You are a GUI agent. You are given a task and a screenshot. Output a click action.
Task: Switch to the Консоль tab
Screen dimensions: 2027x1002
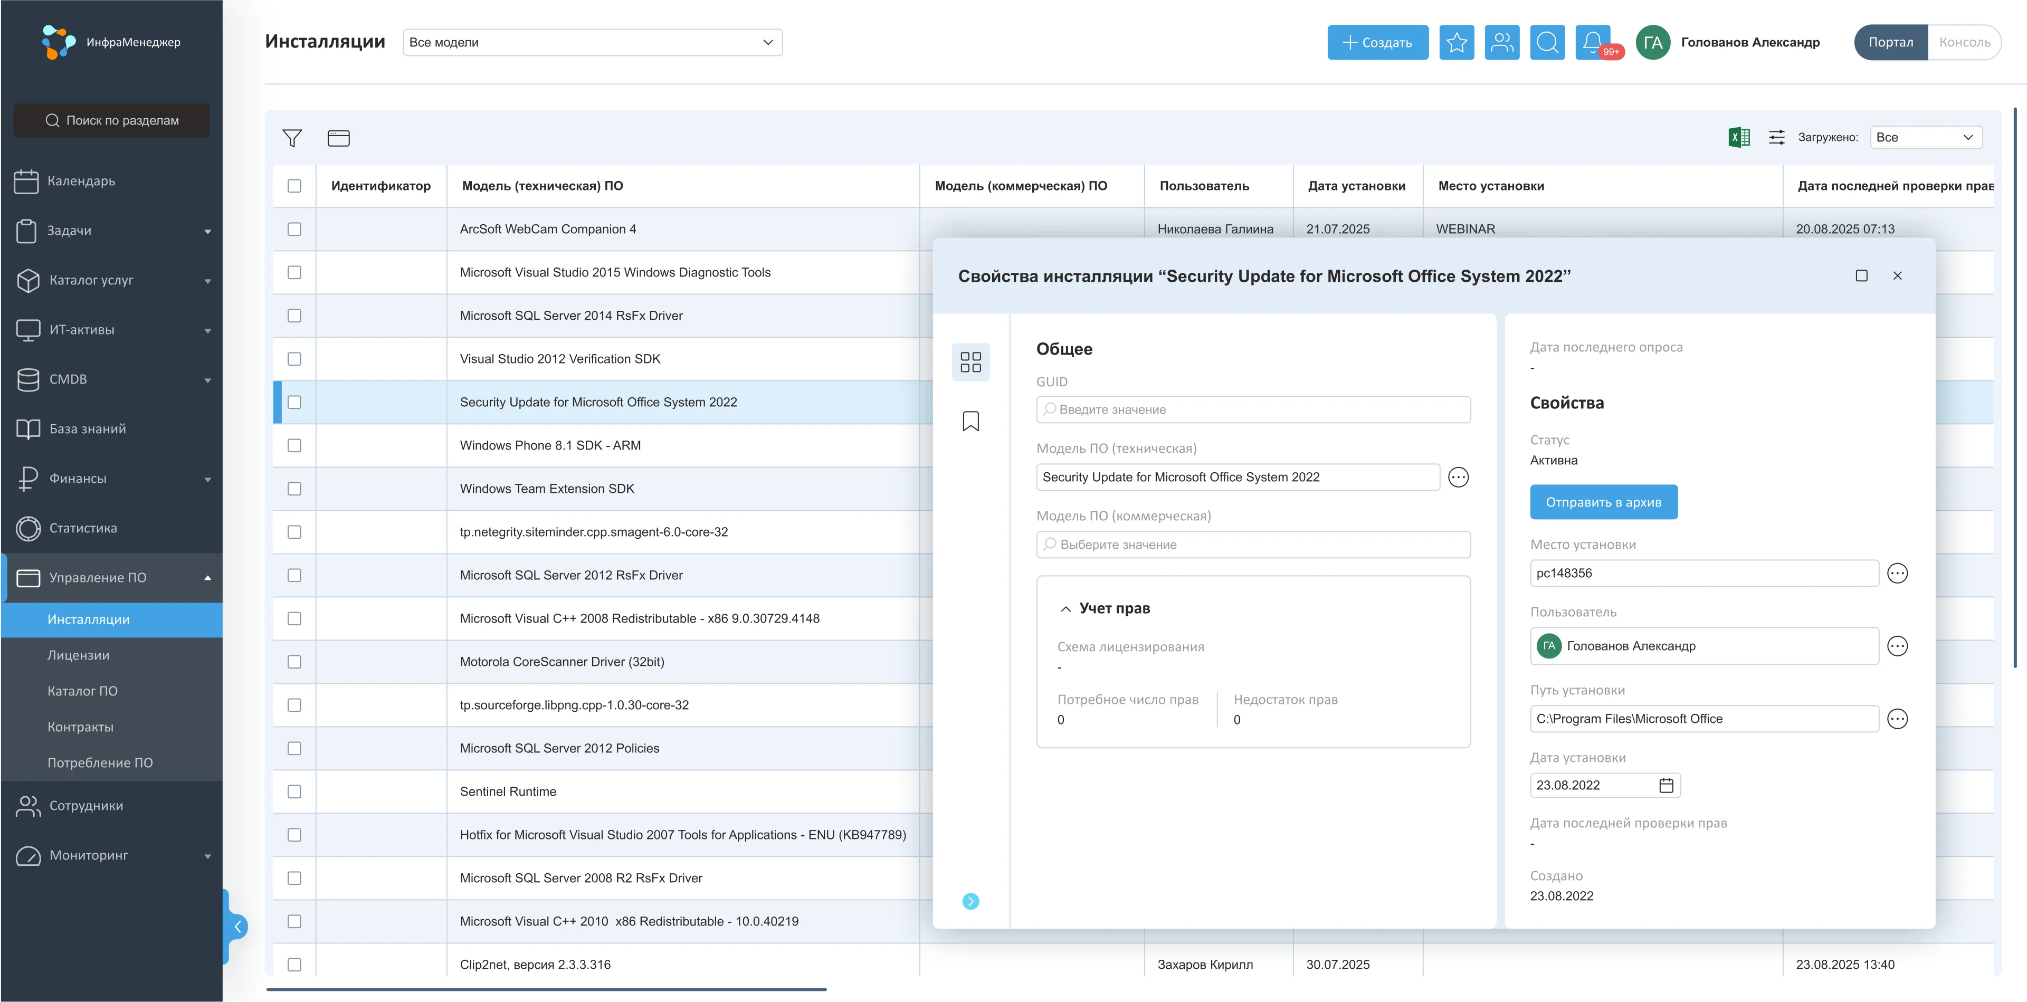click(x=1964, y=42)
